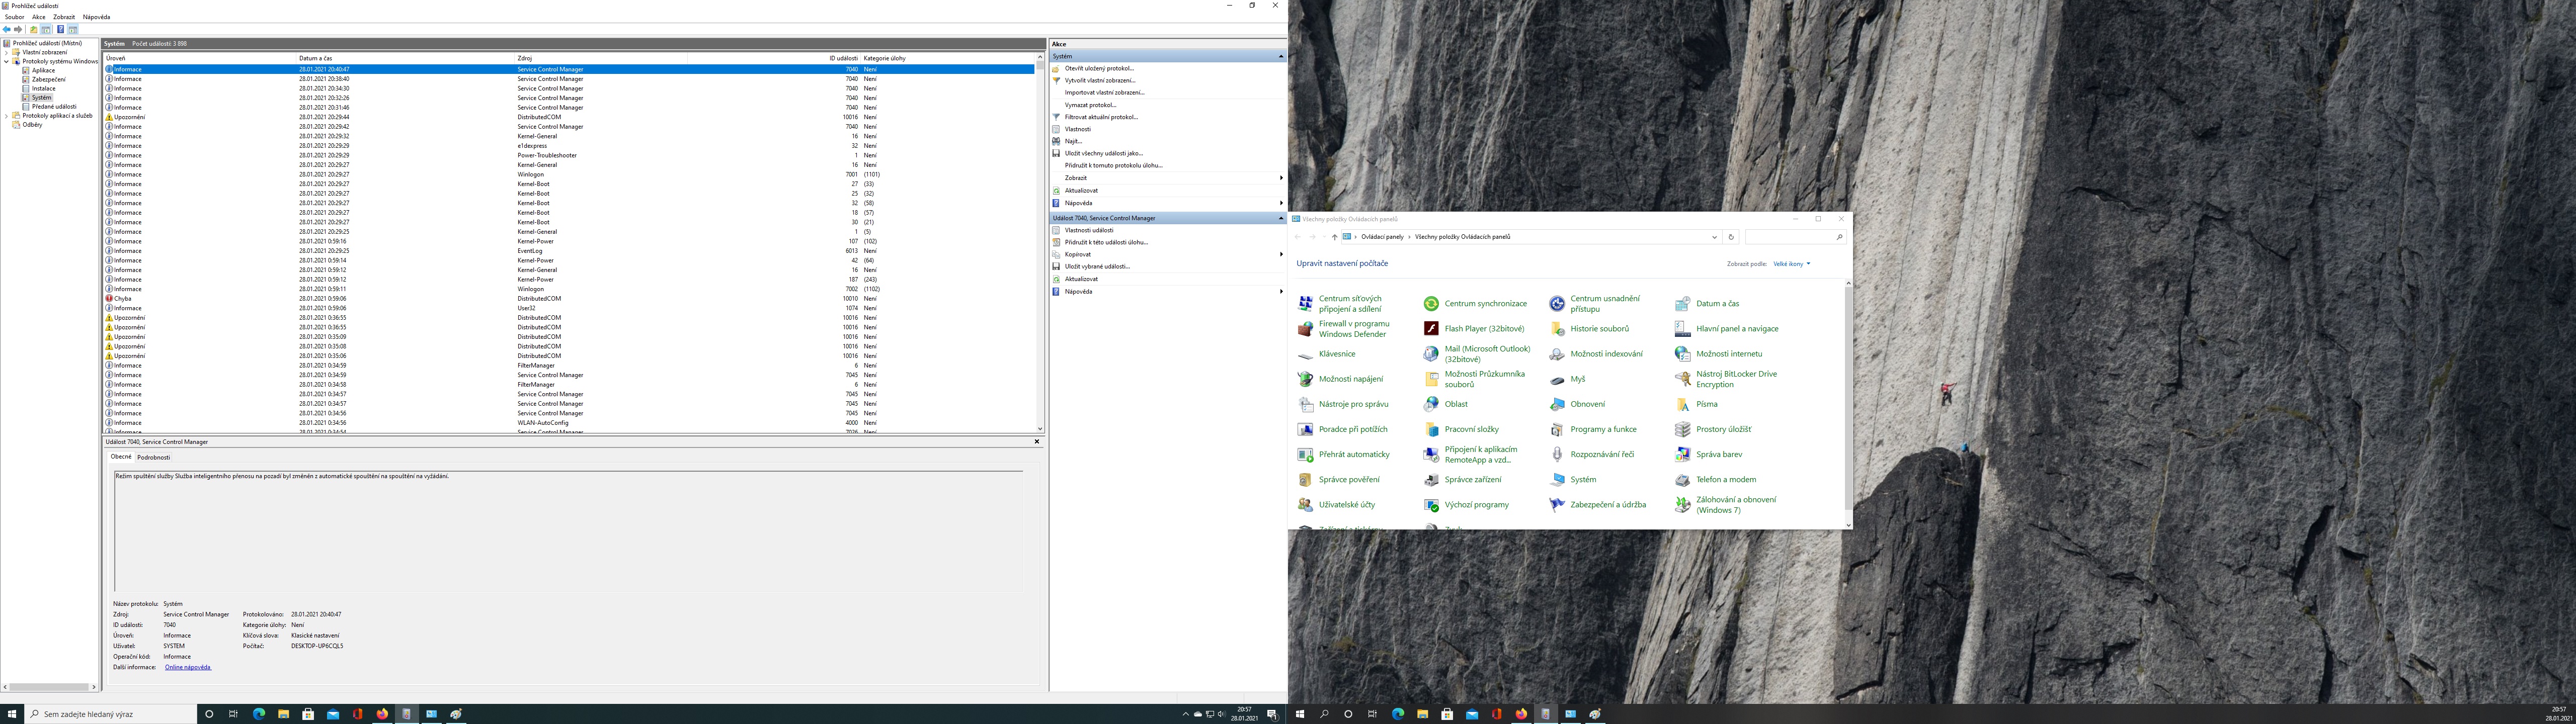Select the Zabezpečení log in tree
2576x724 pixels.
point(48,79)
